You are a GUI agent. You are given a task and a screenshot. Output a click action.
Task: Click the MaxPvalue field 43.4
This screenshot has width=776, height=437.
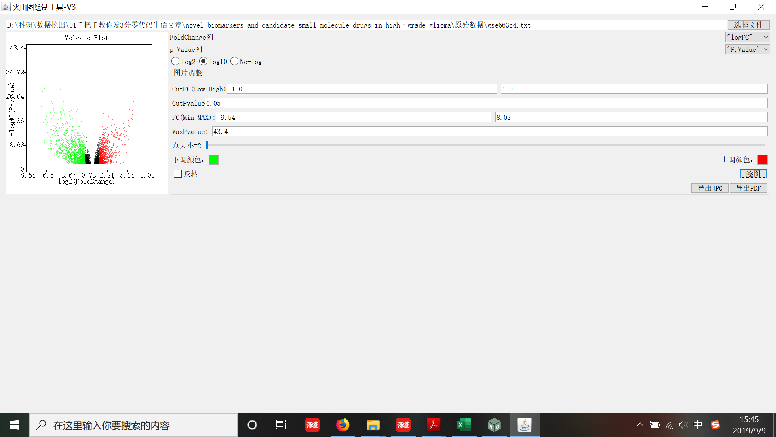coord(489,132)
